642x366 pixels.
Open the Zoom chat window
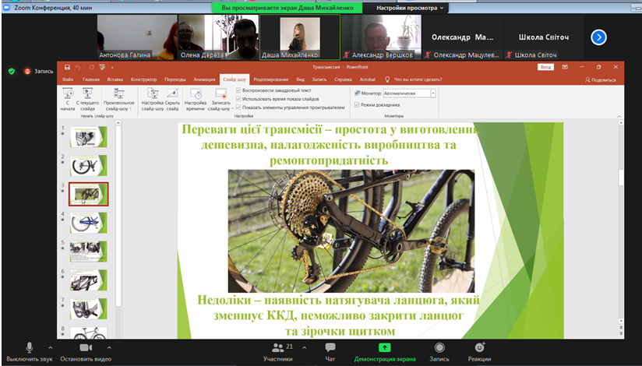330,348
